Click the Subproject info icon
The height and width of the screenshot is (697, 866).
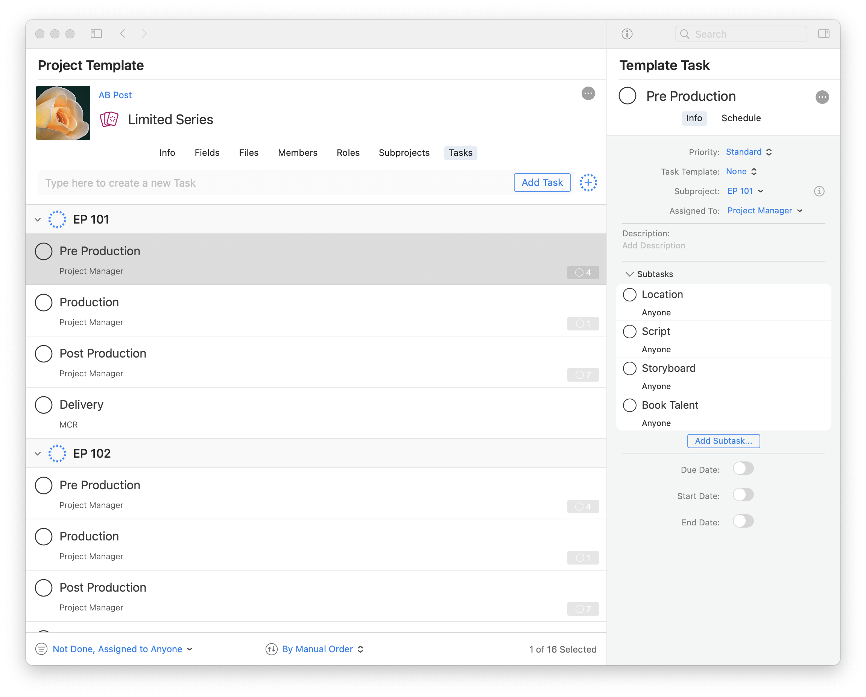[819, 191]
